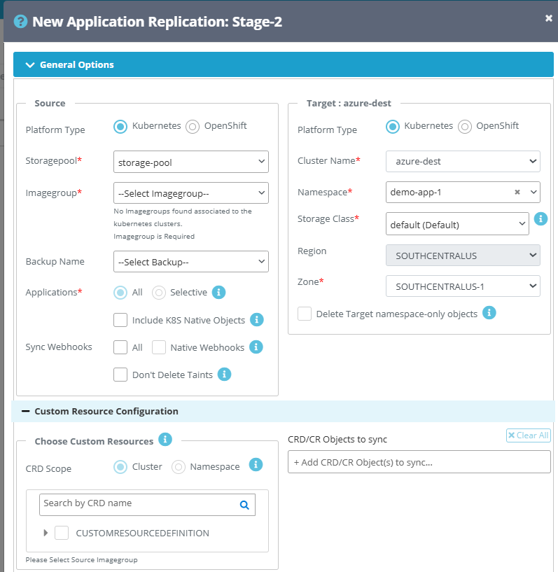
Task: View Native Webhooks info icon
Action: pyautogui.click(x=256, y=347)
